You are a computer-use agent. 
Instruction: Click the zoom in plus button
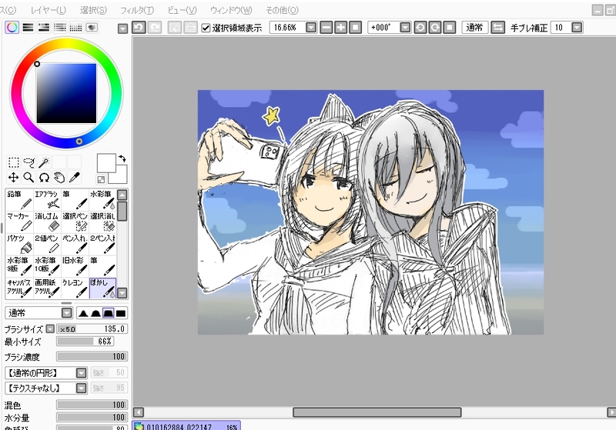click(x=340, y=28)
